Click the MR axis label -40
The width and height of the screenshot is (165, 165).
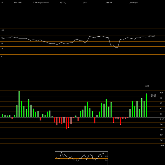161,130
